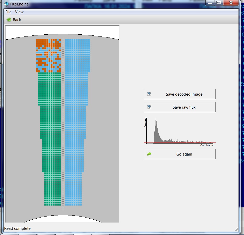
Task: Minimize the FluxEngine window
Action: [210, 3]
